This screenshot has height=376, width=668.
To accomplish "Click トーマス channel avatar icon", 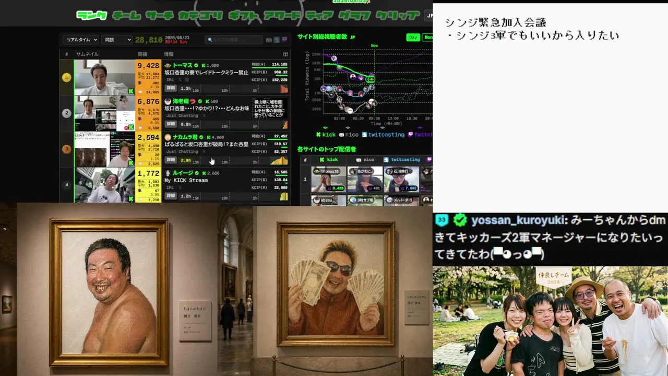I will (x=168, y=65).
